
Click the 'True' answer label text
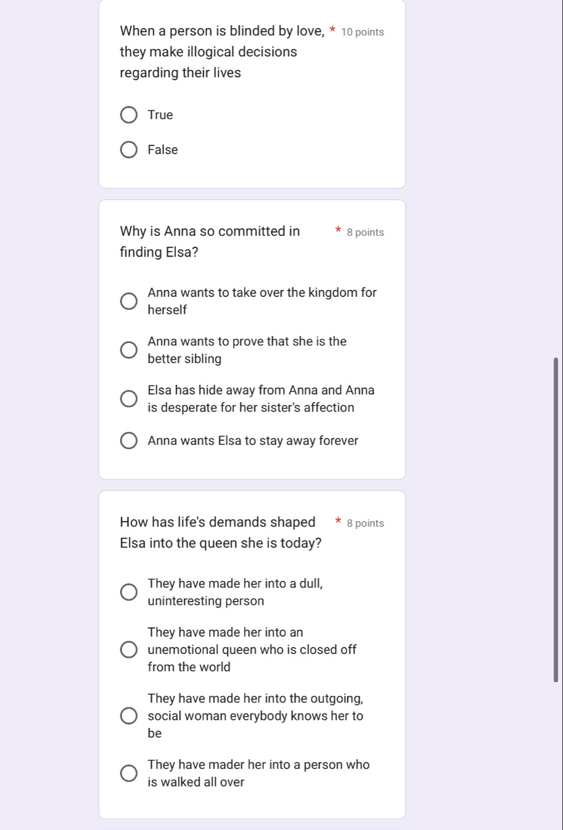160,115
